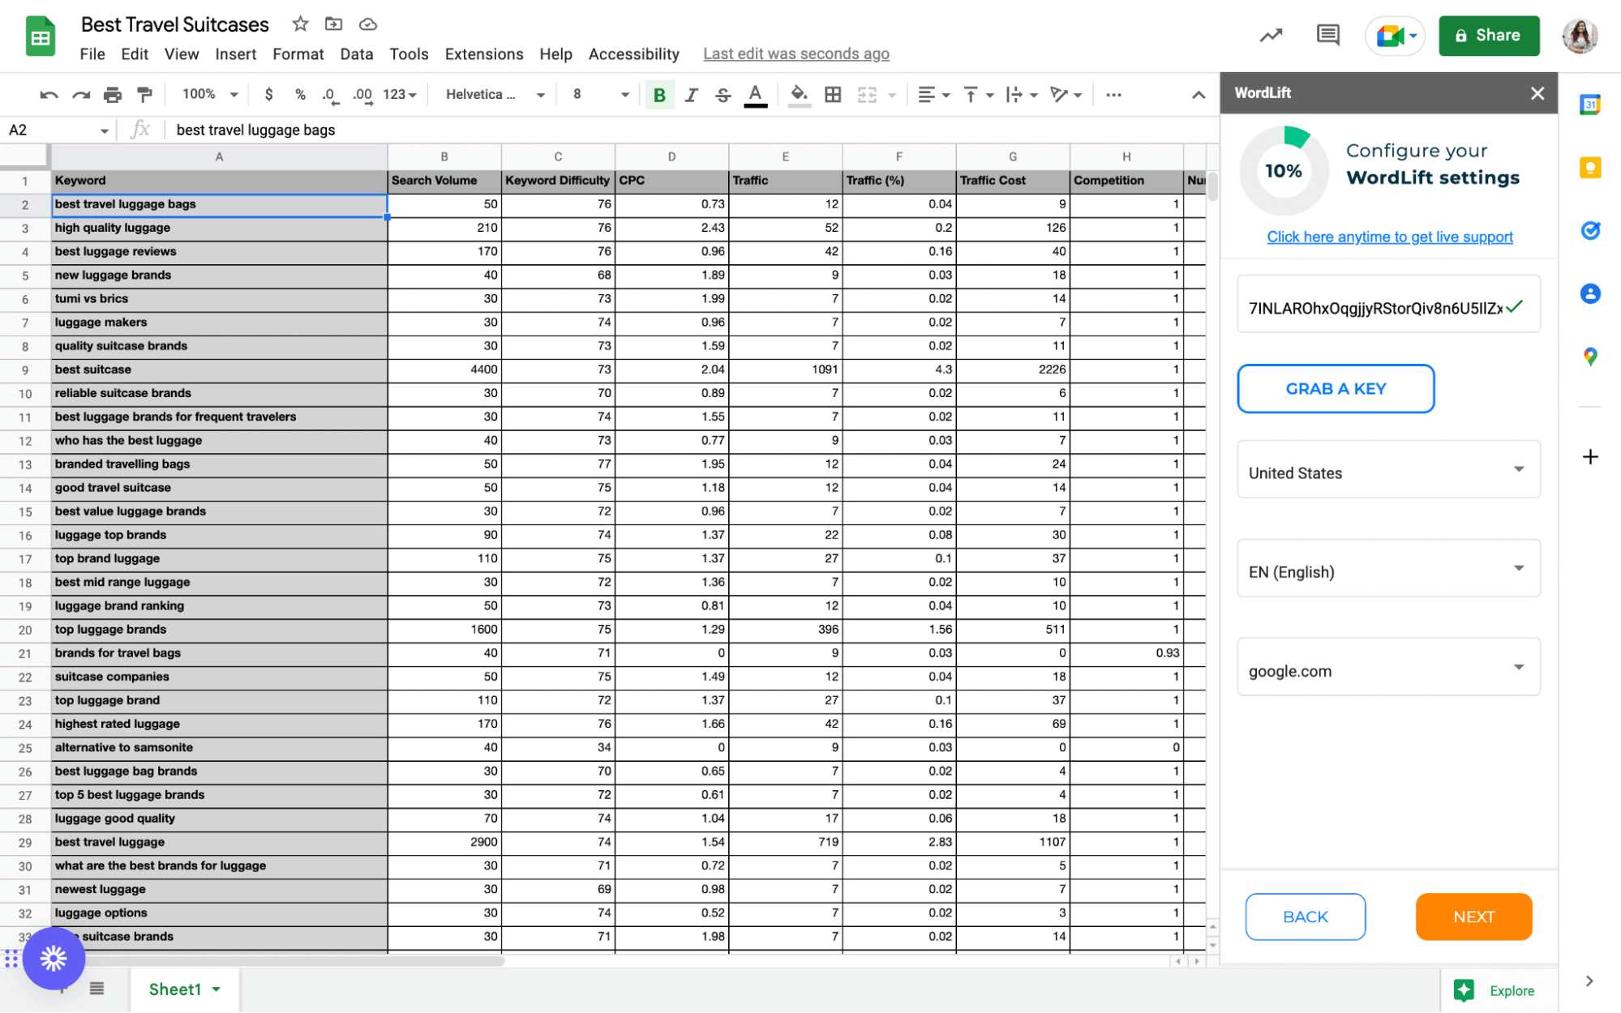Open the borders tool
The width and height of the screenshot is (1621, 1013).
click(833, 95)
